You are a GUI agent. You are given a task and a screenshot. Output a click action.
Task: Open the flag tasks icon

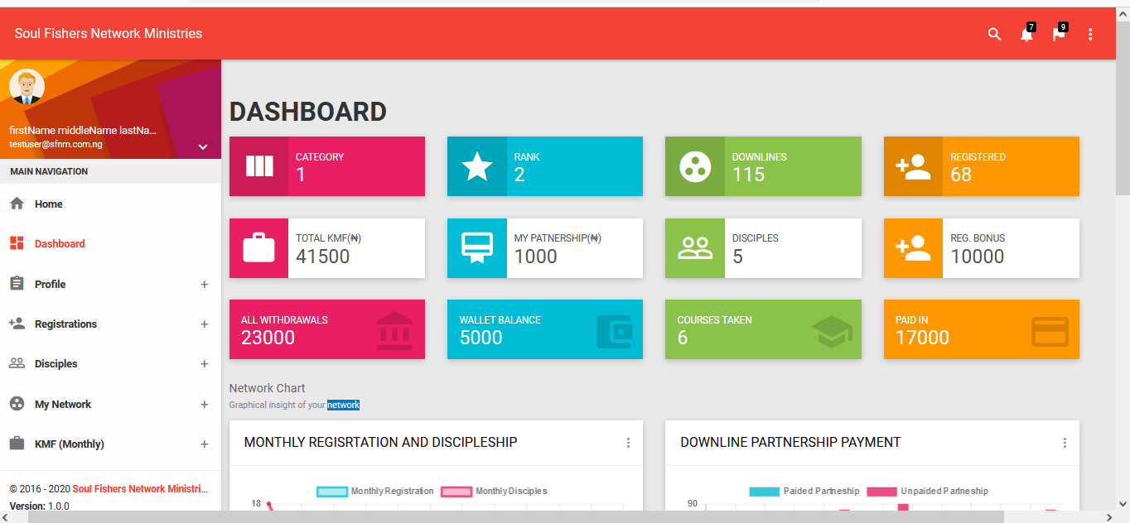pos(1058,34)
